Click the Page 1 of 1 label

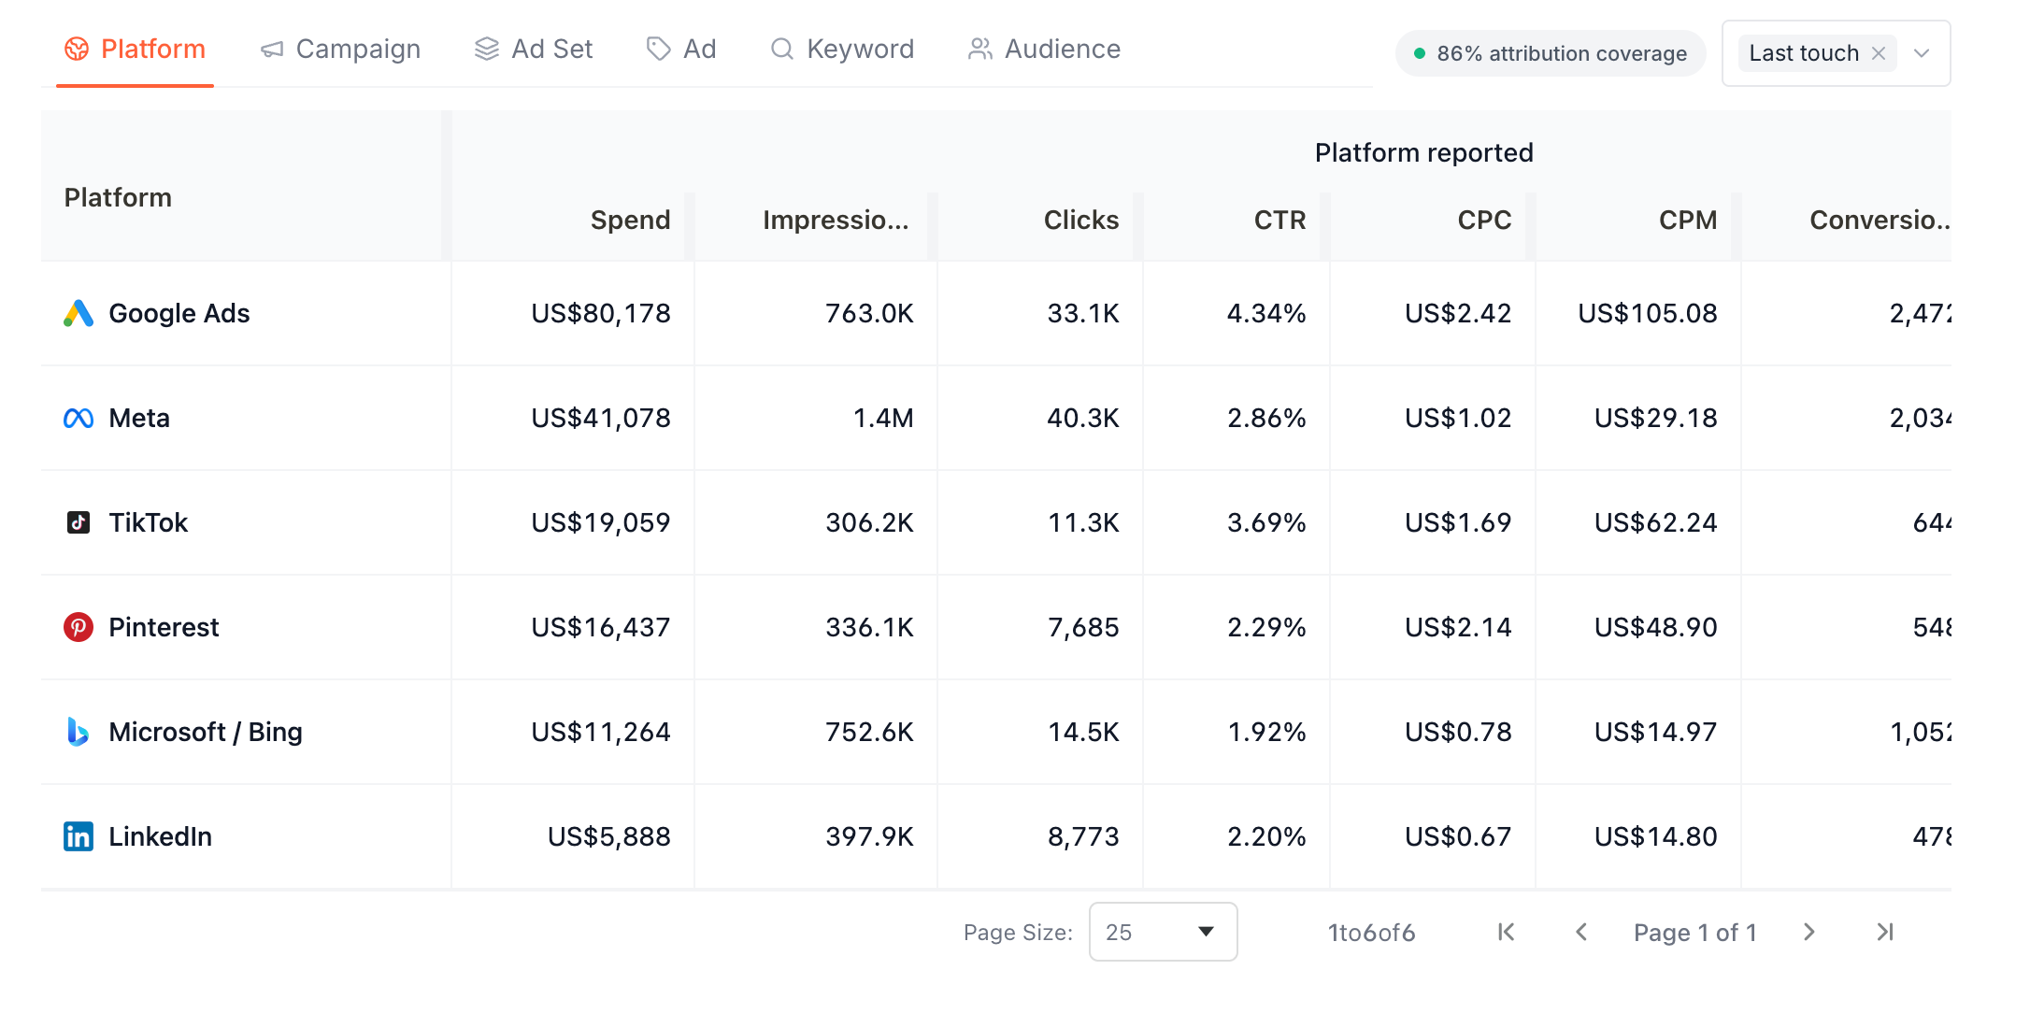1695,933
